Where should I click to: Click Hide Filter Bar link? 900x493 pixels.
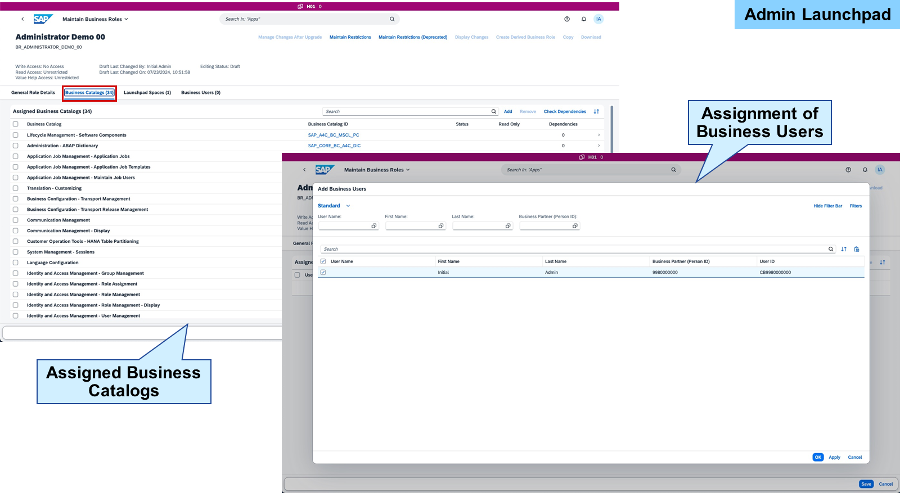[828, 206]
